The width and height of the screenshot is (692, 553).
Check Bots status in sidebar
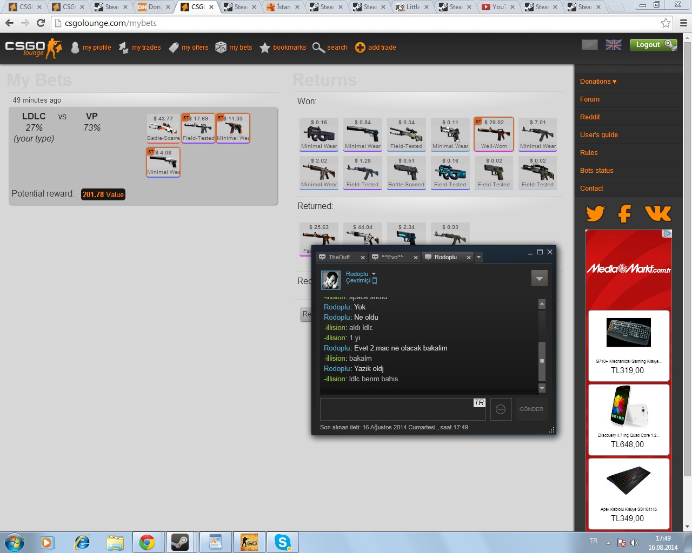tap(597, 171)
